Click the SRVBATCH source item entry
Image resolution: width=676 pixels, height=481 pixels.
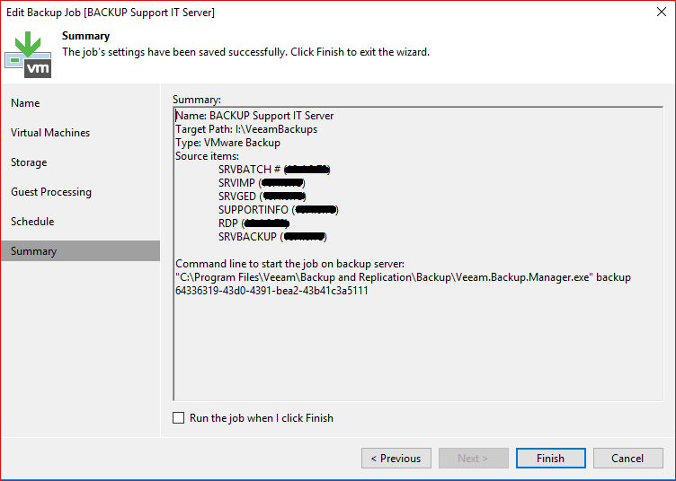coord(248,170)
